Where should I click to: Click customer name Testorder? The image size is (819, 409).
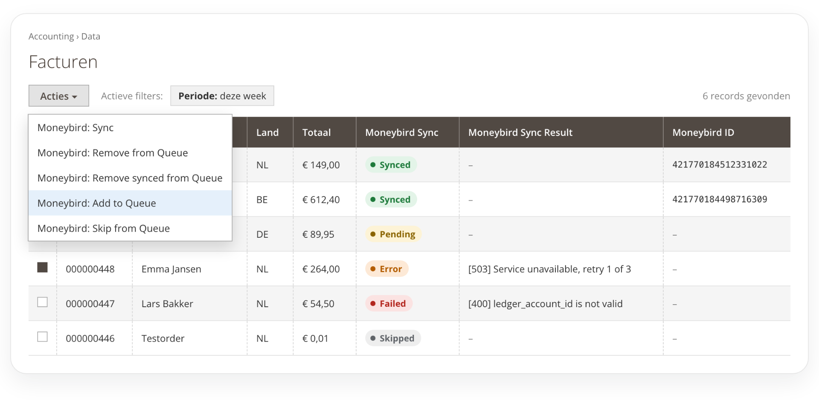[163, 339]
